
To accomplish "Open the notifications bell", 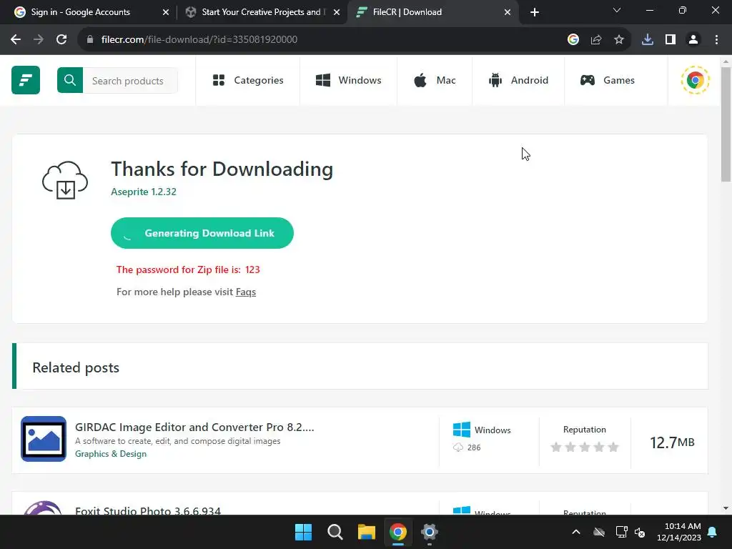I will pos(713,532).
